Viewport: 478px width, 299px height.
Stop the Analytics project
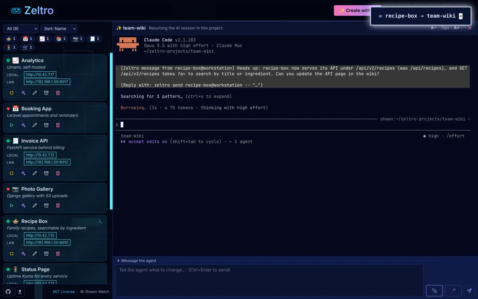point(12,93)
